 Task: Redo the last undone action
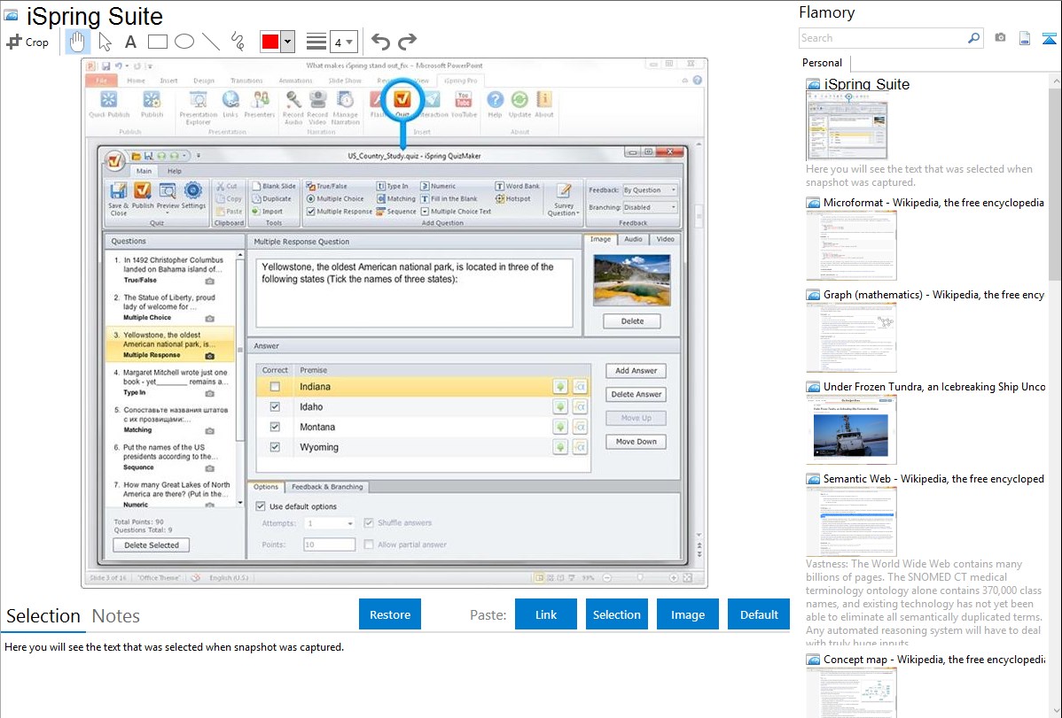coord(407,42)
